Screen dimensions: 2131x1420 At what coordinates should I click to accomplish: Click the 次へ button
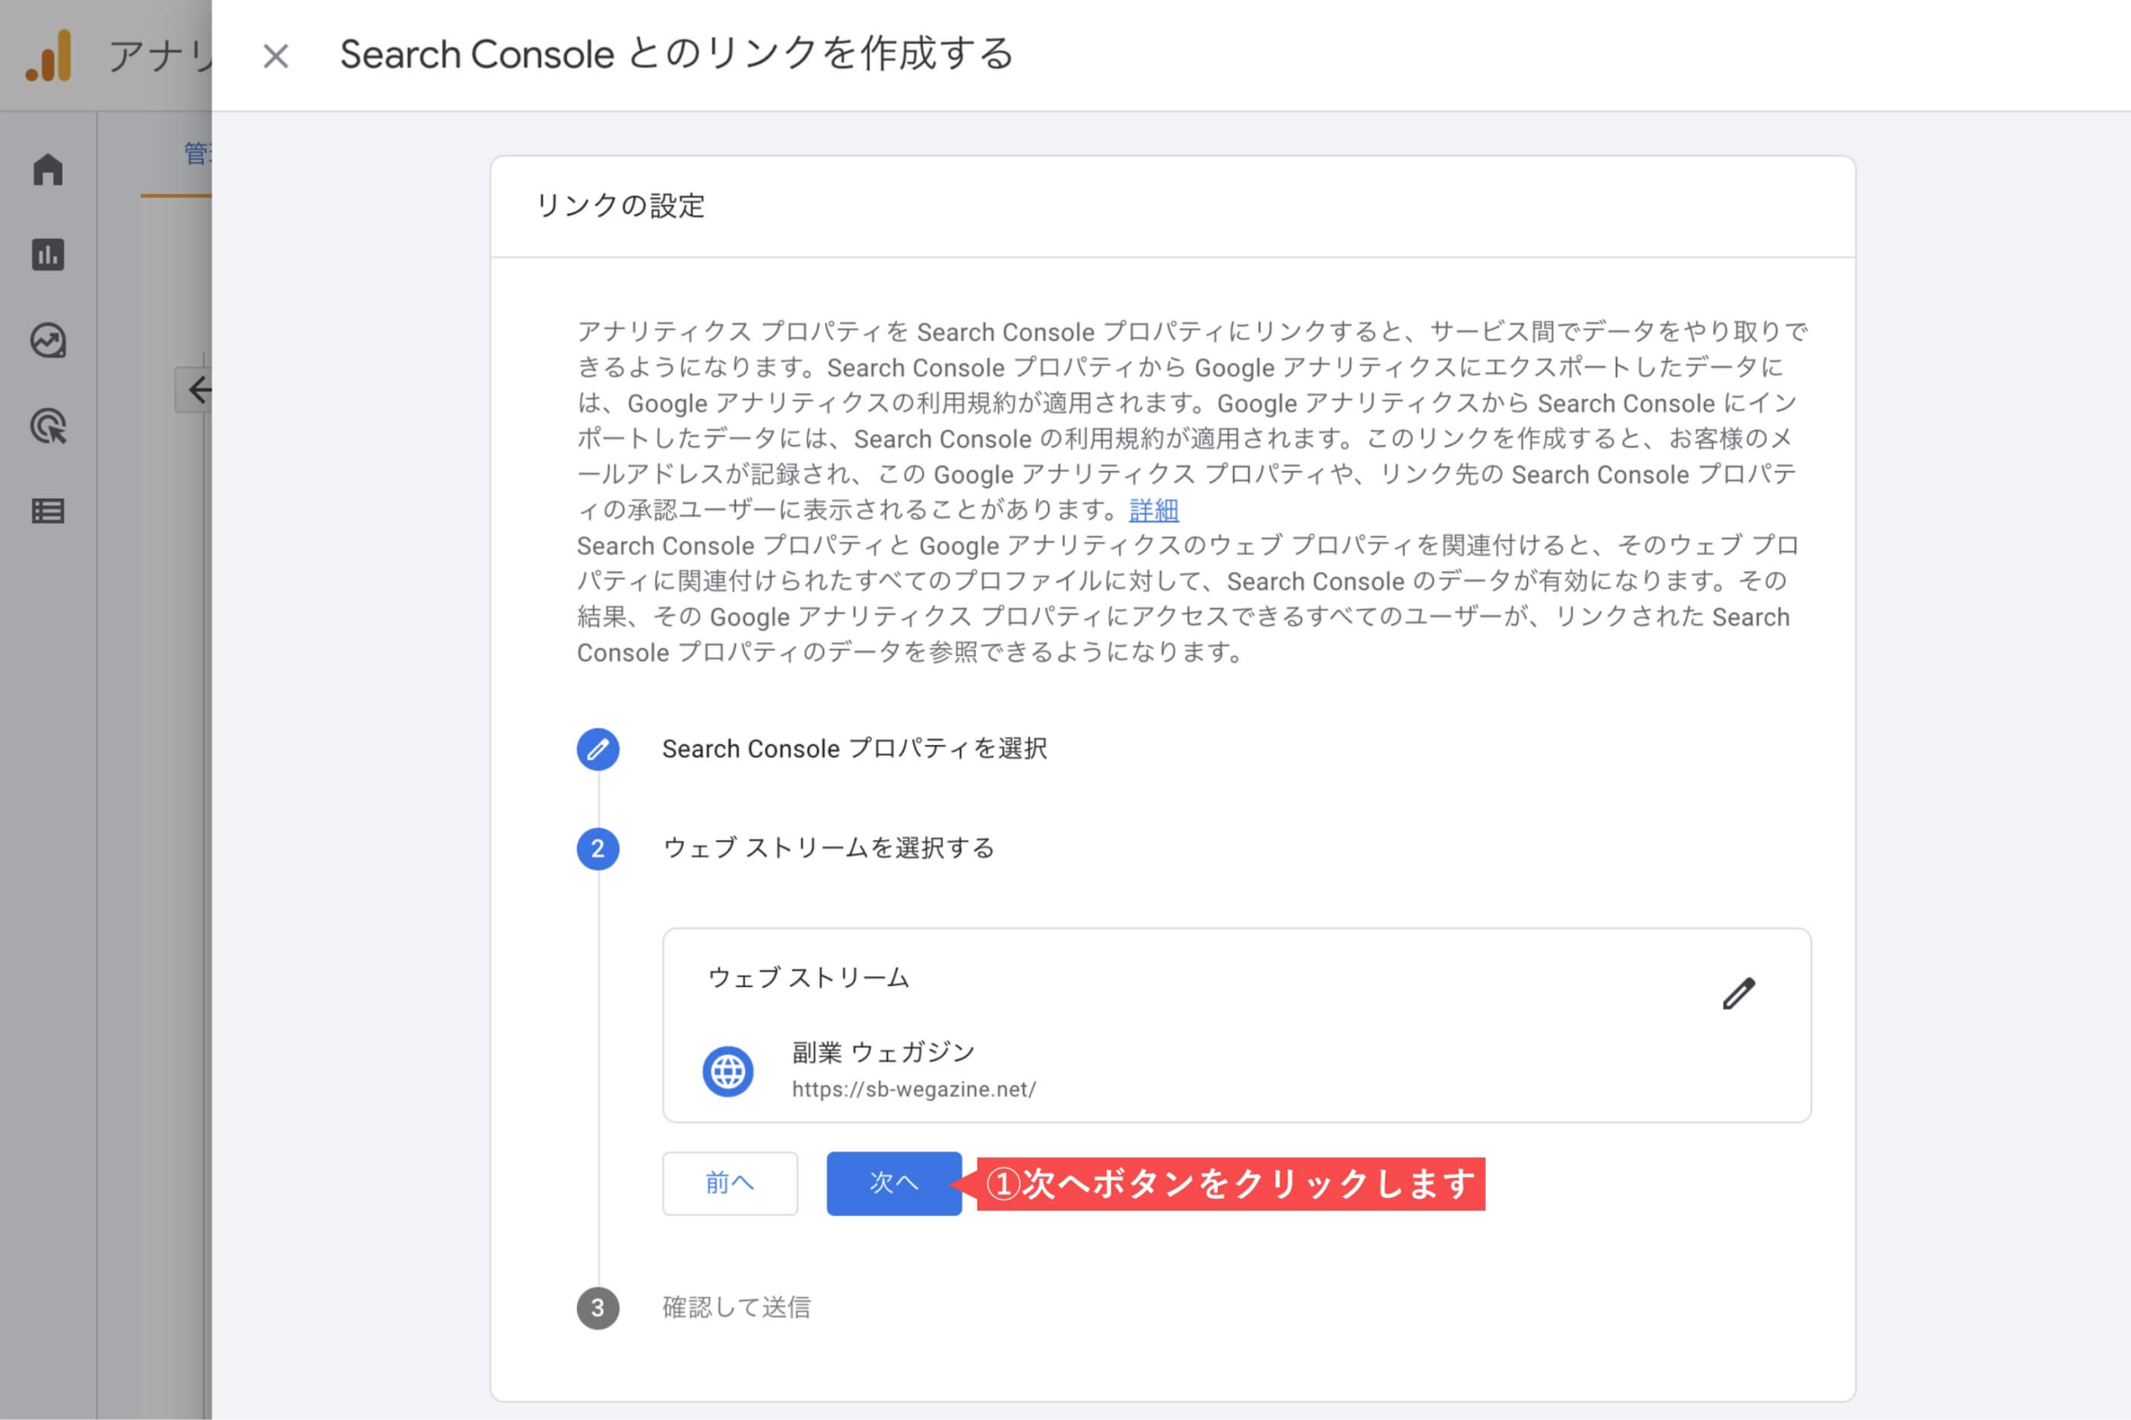pos(894,1183)
